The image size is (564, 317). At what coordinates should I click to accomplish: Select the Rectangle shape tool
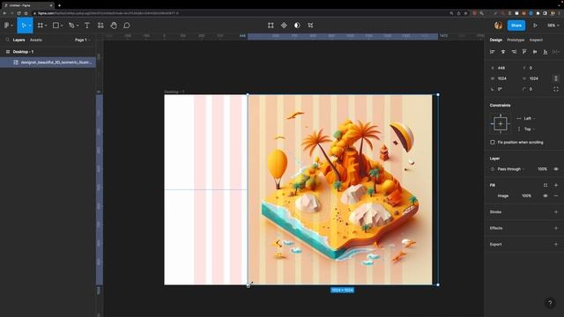56,26
